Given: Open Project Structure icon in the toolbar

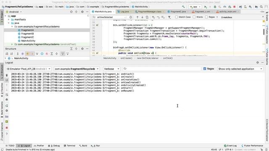Looking at the screenshot, I should click(x=256, y=7).
